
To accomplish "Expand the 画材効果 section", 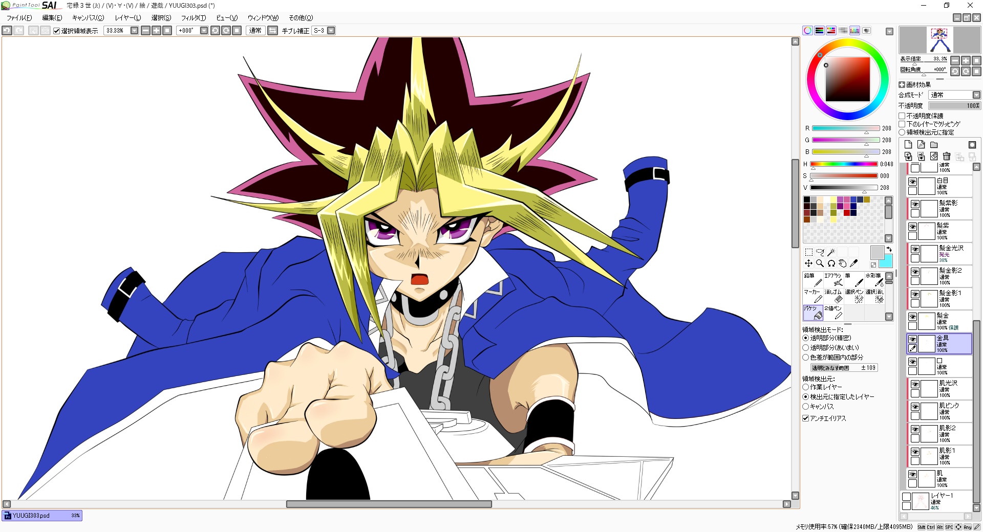I will pos(902,85).
